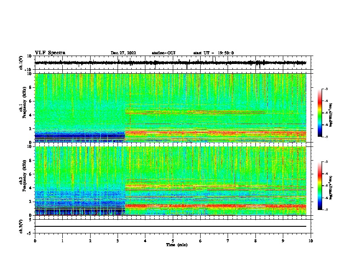Image resolution: width=350 pixels, height=270 pixels.
Task: Click the time axis tick label "0"
Action: point(35,241)
